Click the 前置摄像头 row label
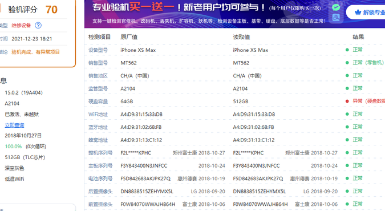Image resolution: width=385 pixels, height=211 pixels. pos(100,204)
